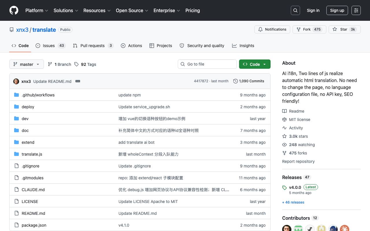The image size is (370, 231).
Task: Open the Pricing link
Action: click(193, 10)
